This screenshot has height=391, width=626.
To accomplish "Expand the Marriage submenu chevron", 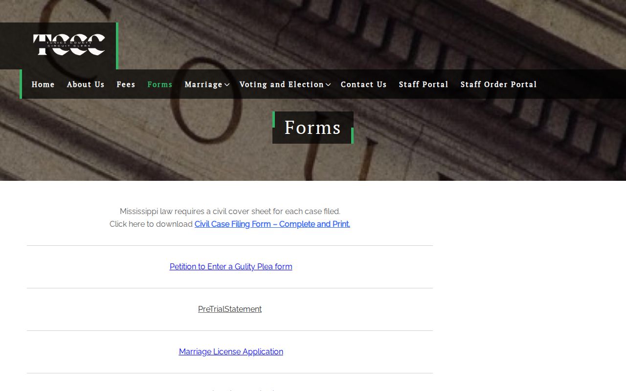I will (227, 85).
